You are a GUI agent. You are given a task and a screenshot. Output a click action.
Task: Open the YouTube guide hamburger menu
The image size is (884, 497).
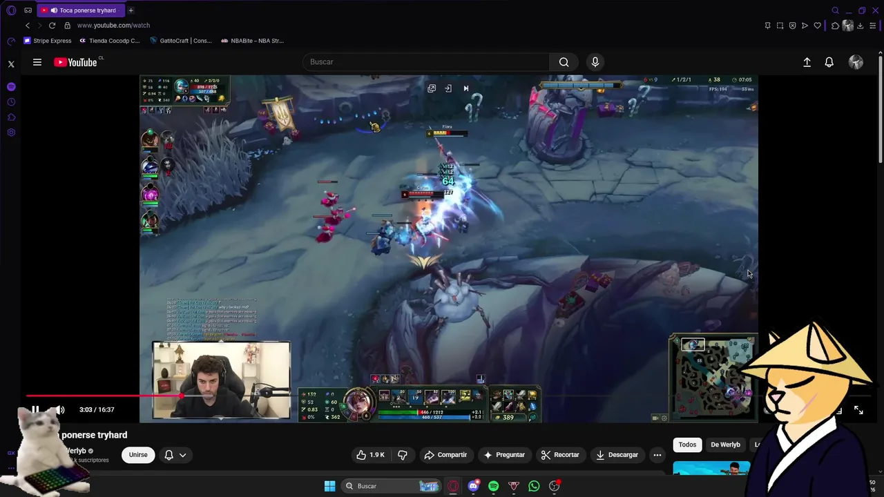(37, 62)
